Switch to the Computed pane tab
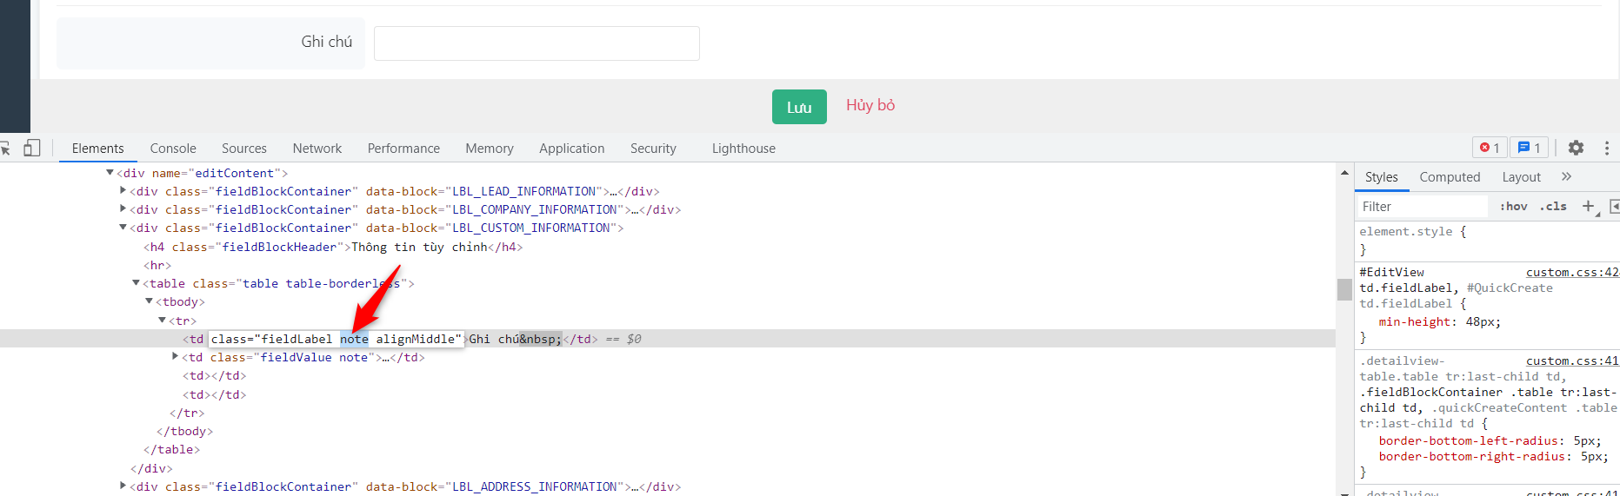The height and width of the screenshot is (496, 1620). 1450,177
